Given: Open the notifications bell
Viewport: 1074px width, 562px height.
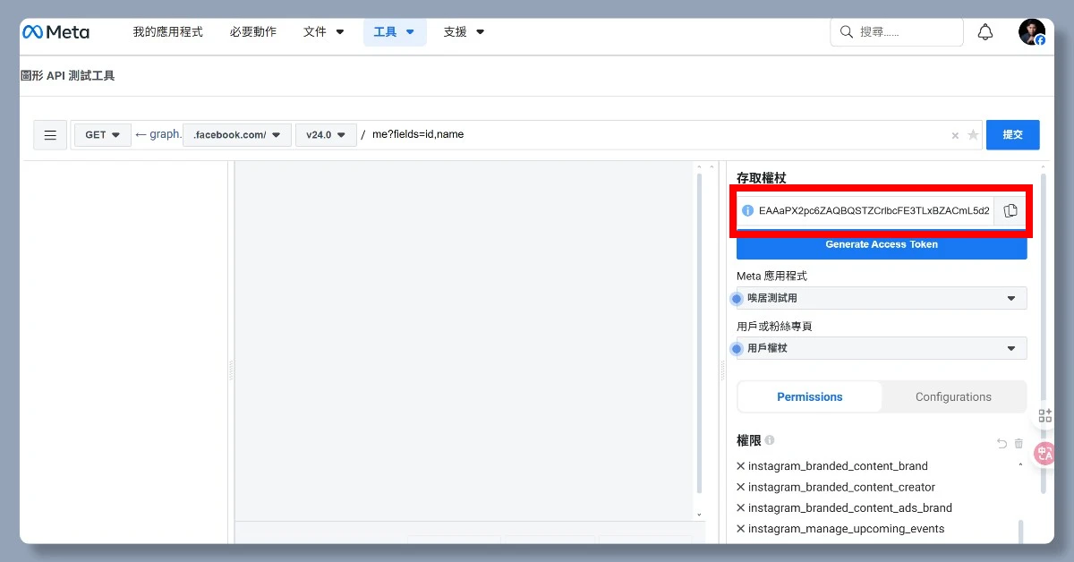Looking at the screenshot, I should coord(985,32).
